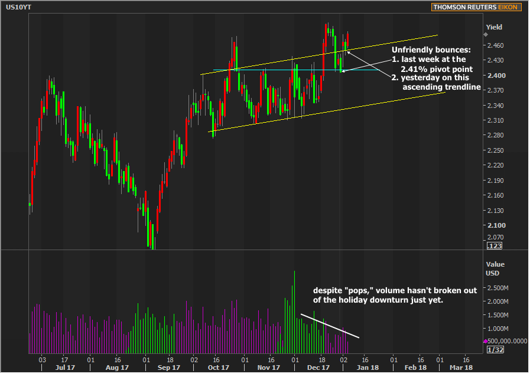Image resolution: width=530 pixels, height=374 pixels.
Task: Click the 2.220 yield axis label
Action: click(x=495, y=165)
